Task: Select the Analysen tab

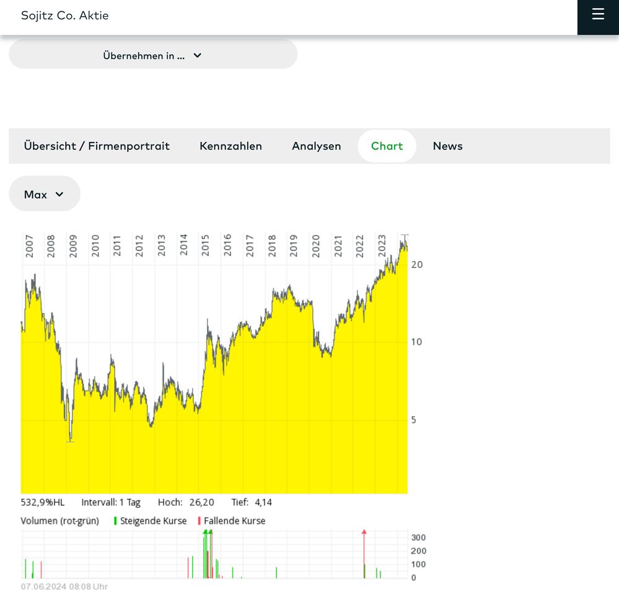Action: [316, 146]
